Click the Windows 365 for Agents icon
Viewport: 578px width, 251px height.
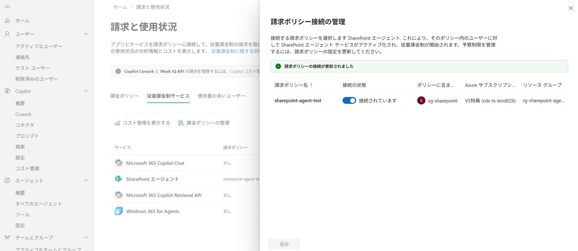119,211
